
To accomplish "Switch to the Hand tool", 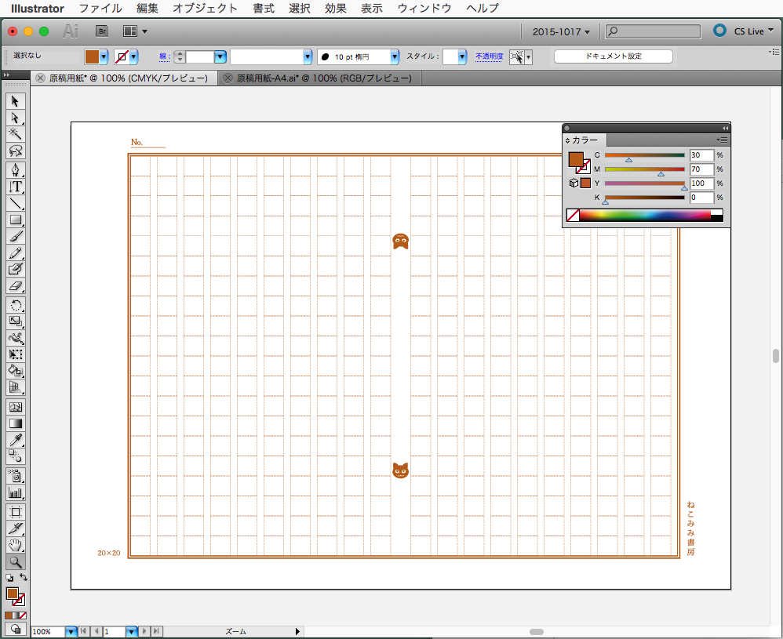I will [x=15, y=545].
